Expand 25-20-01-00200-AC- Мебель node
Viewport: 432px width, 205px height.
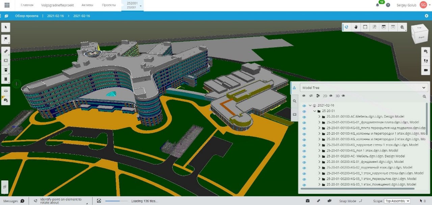pyautogui.click(x=319, y=156)
